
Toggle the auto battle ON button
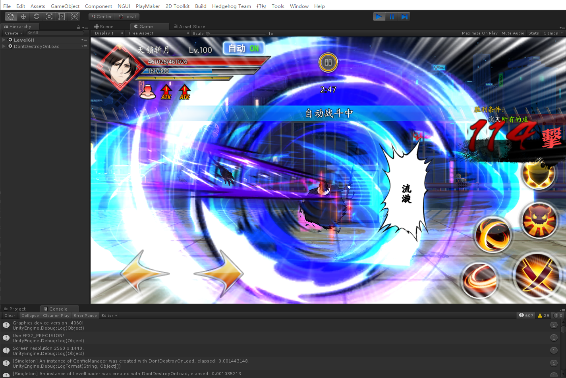243,48
